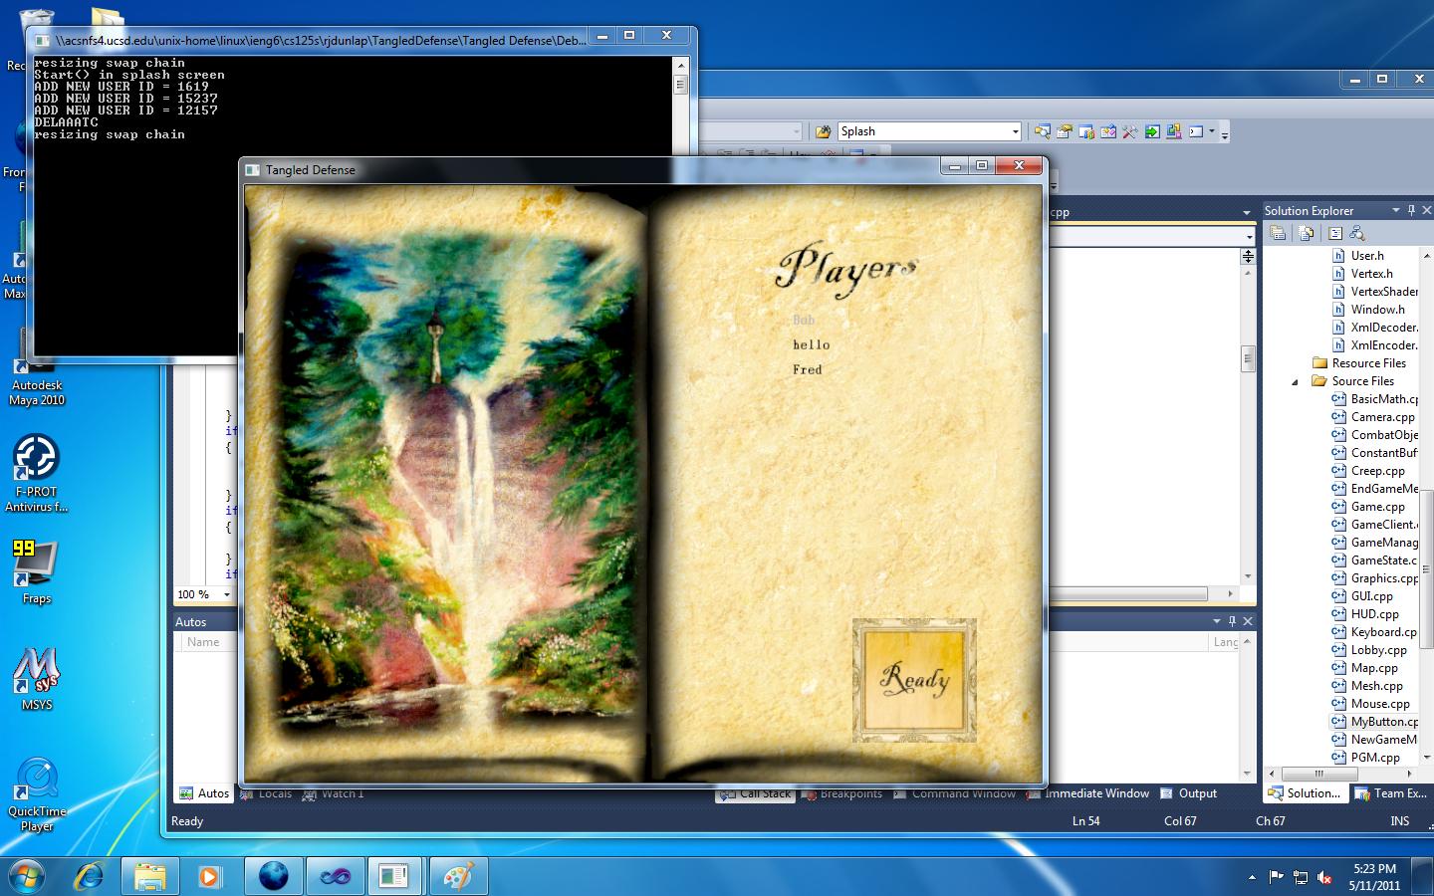Open Extension Manager from the toolbar
The image size is (1434, 896).
[1174, 131]
